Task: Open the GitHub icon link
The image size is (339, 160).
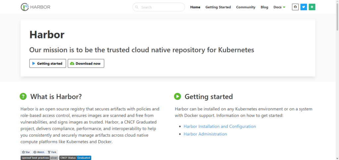Action: tap(295, 7)
